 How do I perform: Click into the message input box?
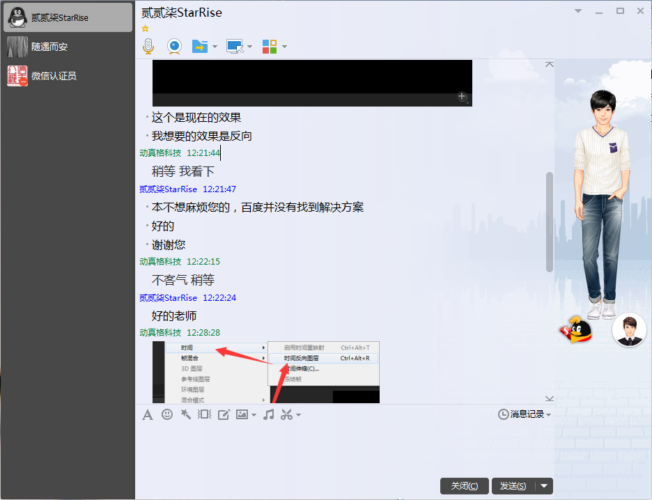point(344,449)
